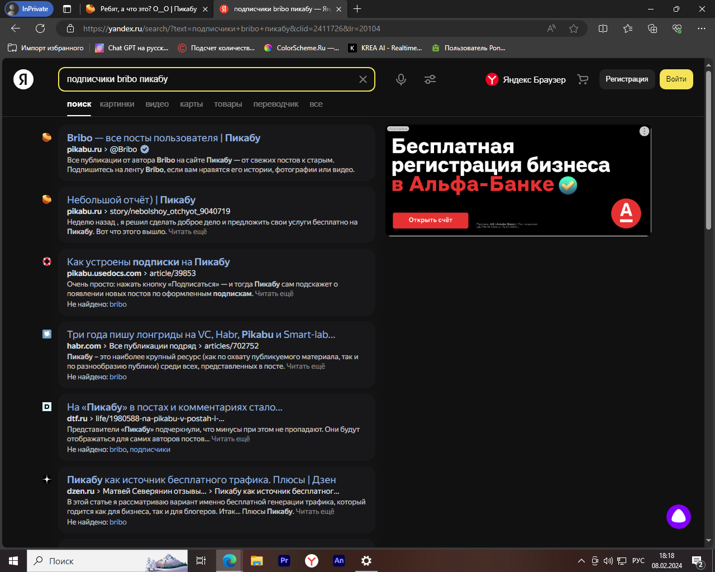Click the Yandex shopping cart icon
This screenshot has height=572, width=715.
(583, 79)
